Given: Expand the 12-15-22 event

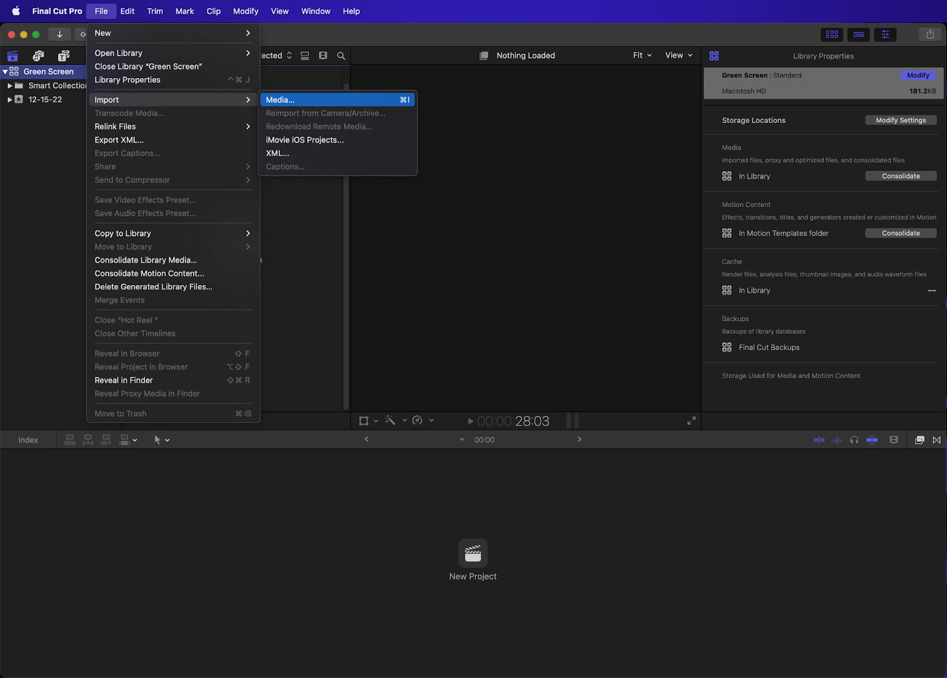Looking at the screenshot, I should (x=9, y=99).
